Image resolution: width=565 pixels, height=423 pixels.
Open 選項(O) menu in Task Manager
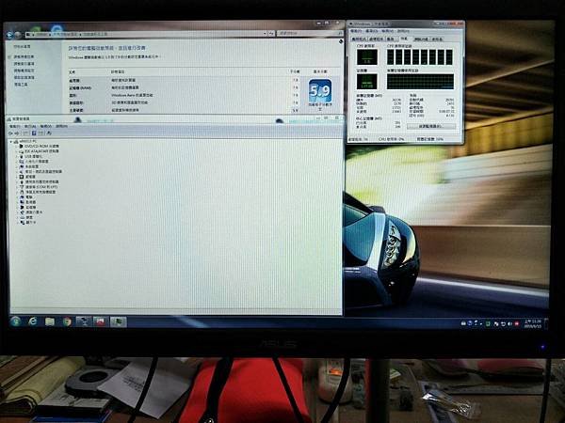[372, 31]
